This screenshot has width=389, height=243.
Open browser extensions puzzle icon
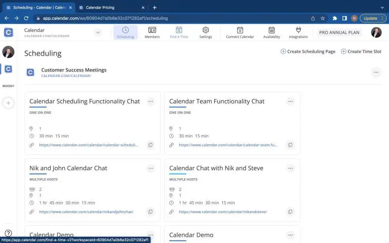(x=335, y=18)
